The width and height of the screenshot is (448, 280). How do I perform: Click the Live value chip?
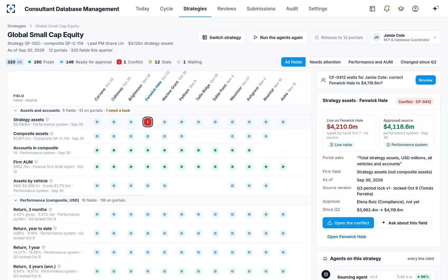pyautogui.click(x=341, y=145)
